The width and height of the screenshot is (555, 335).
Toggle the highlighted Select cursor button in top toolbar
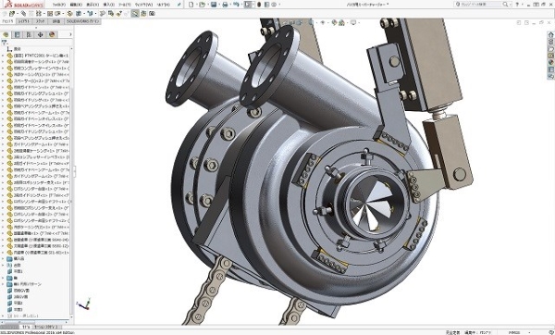click(248, 5)
